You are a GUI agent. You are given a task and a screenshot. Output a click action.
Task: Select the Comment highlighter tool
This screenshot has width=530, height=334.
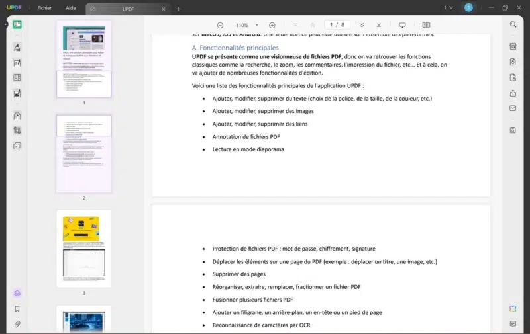(x=17, y=48)
